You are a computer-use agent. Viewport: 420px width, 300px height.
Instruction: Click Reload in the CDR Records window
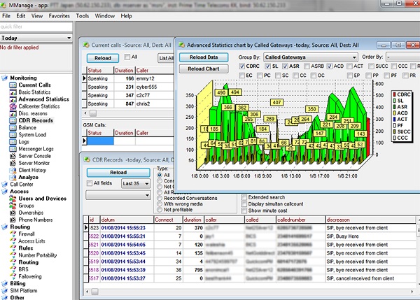(x=118, y=171)
